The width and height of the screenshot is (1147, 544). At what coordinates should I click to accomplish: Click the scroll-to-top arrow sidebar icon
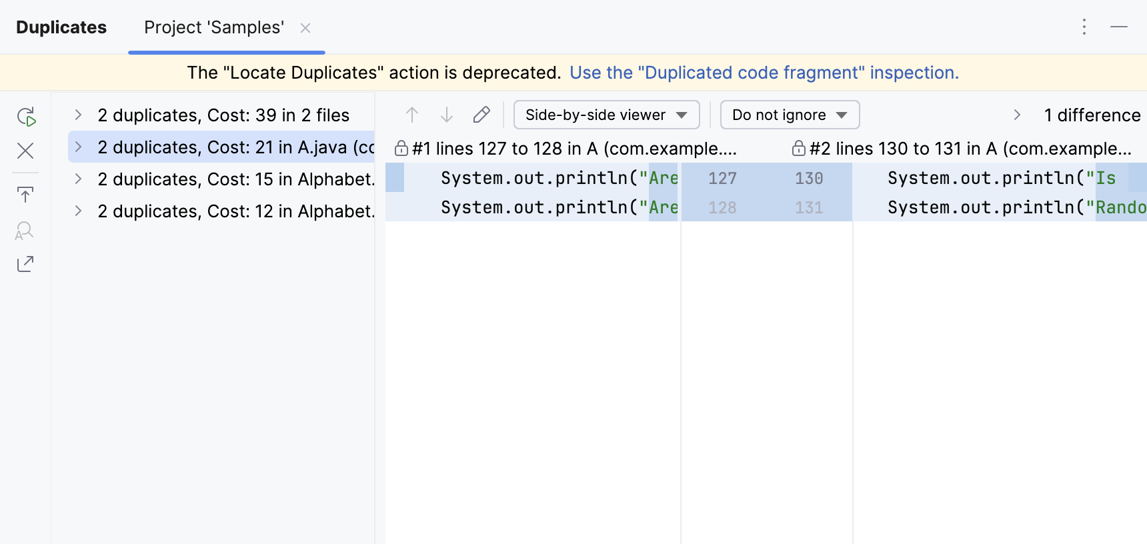[x=25, y=194]
